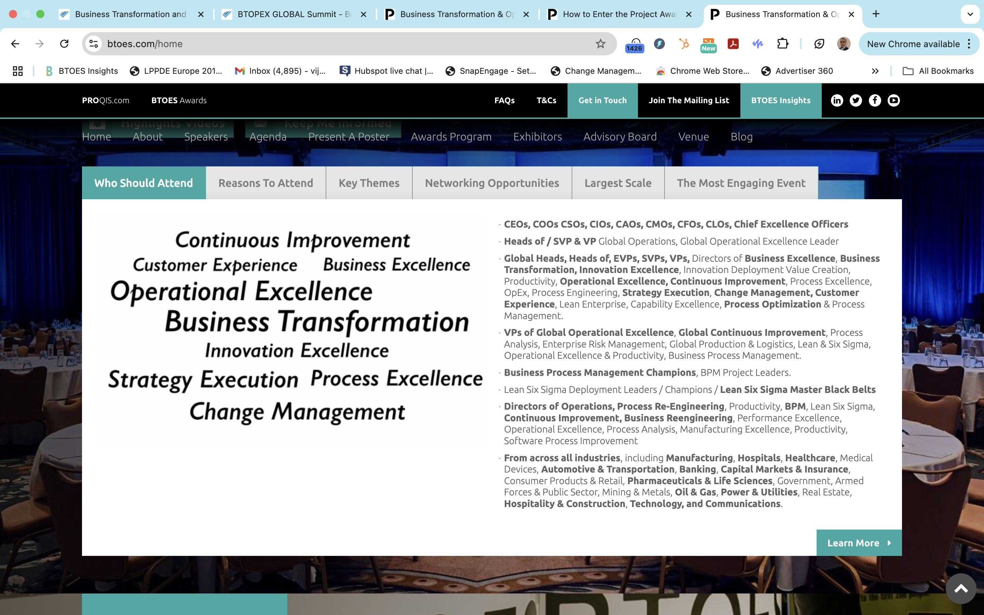
Task: Reload the page
Action: click(x=64, y=44)
